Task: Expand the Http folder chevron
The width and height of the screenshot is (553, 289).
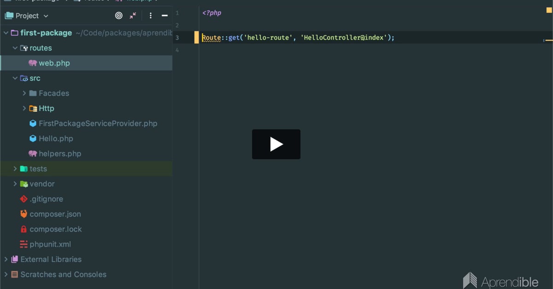Action: pyautogui.click(x=24, y=109)
